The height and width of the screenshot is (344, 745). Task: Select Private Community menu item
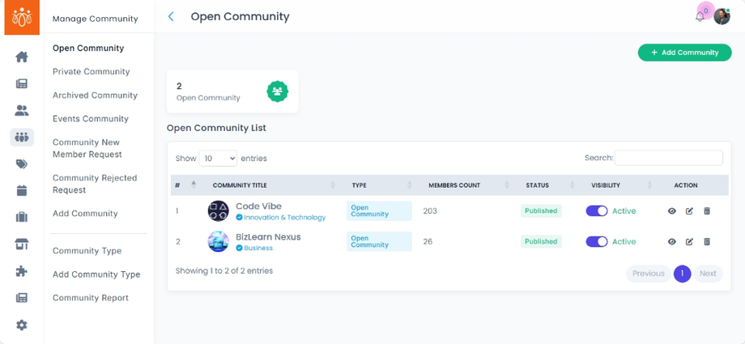tap(91, 72)
